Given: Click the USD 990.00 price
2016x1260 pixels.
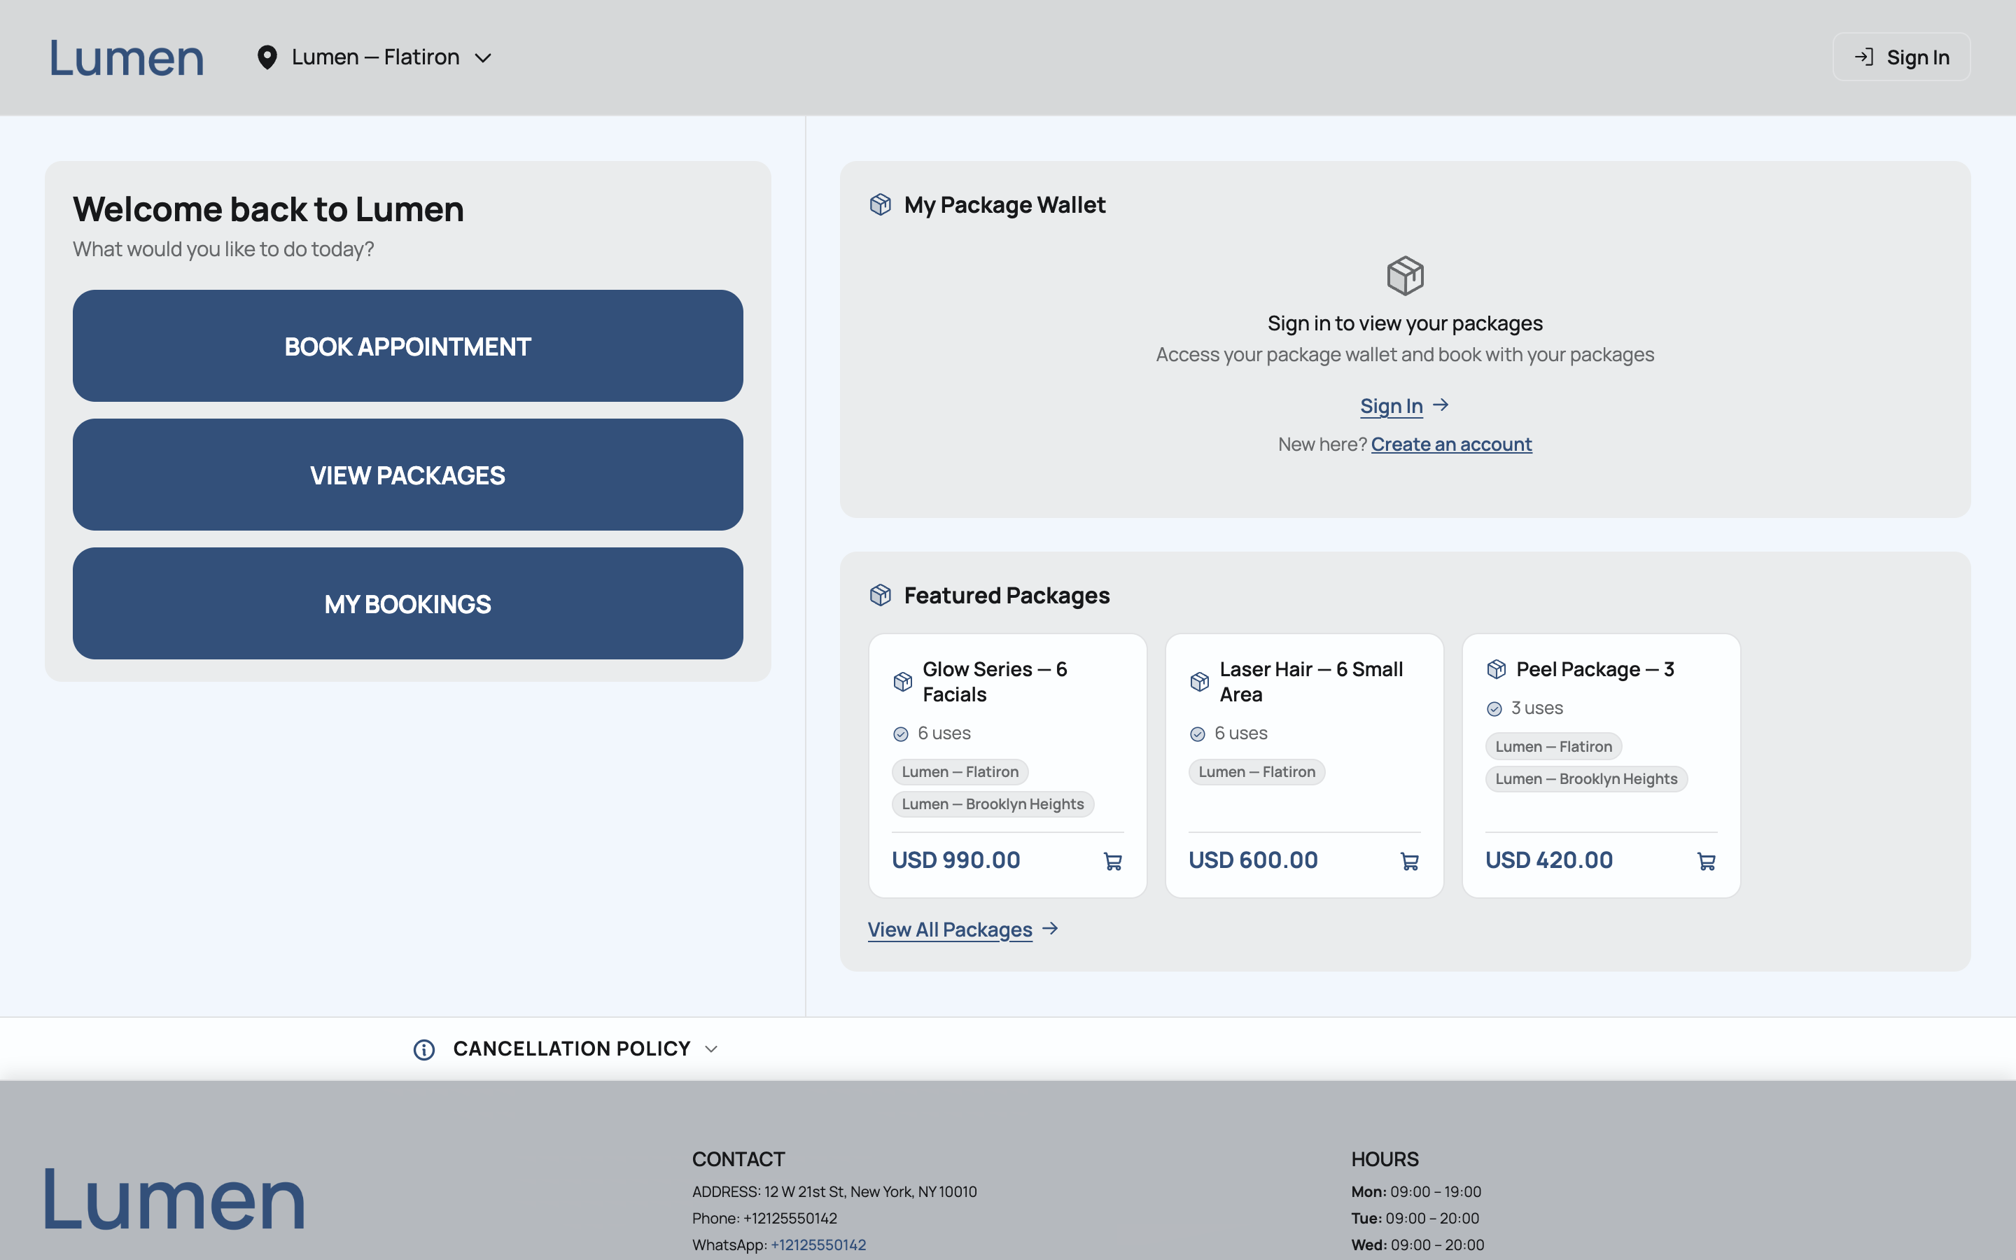Looking at the screenshot, I should (955, 860).
